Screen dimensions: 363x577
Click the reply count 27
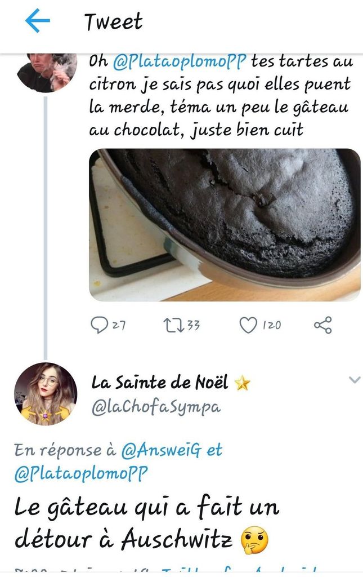click(118, 325)
